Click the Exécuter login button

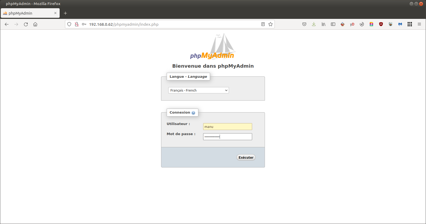246,157
